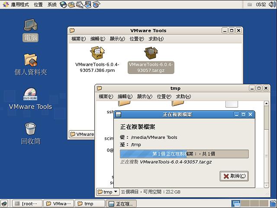Launch the word processor panel icon
277x208 pixels.
[x=80, y=4]
